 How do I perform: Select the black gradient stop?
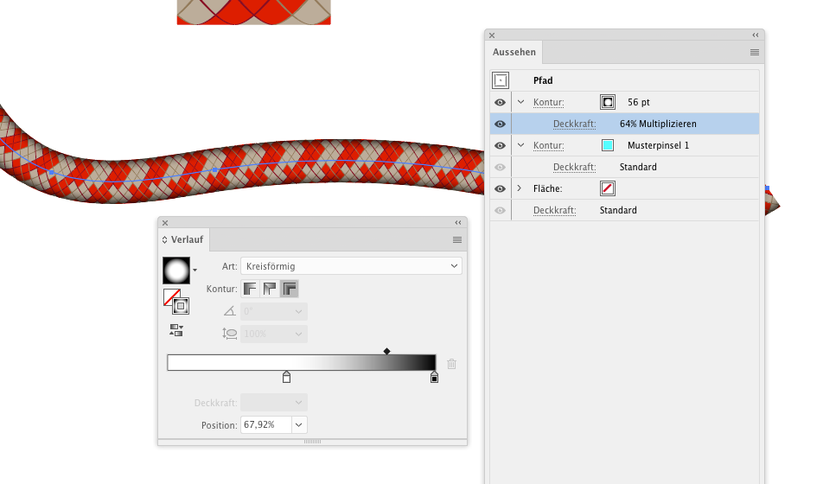(x=434, y=378)
